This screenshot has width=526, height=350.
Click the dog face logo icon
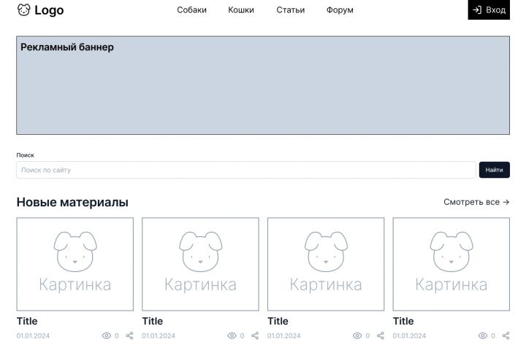tap(24, 10)
